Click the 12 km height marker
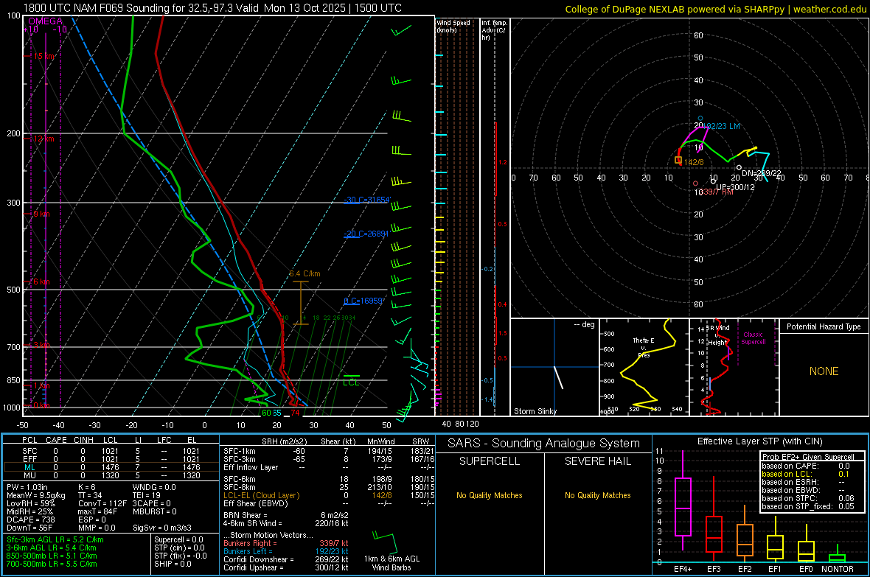The image size is (870, 577). coord(43,139)
